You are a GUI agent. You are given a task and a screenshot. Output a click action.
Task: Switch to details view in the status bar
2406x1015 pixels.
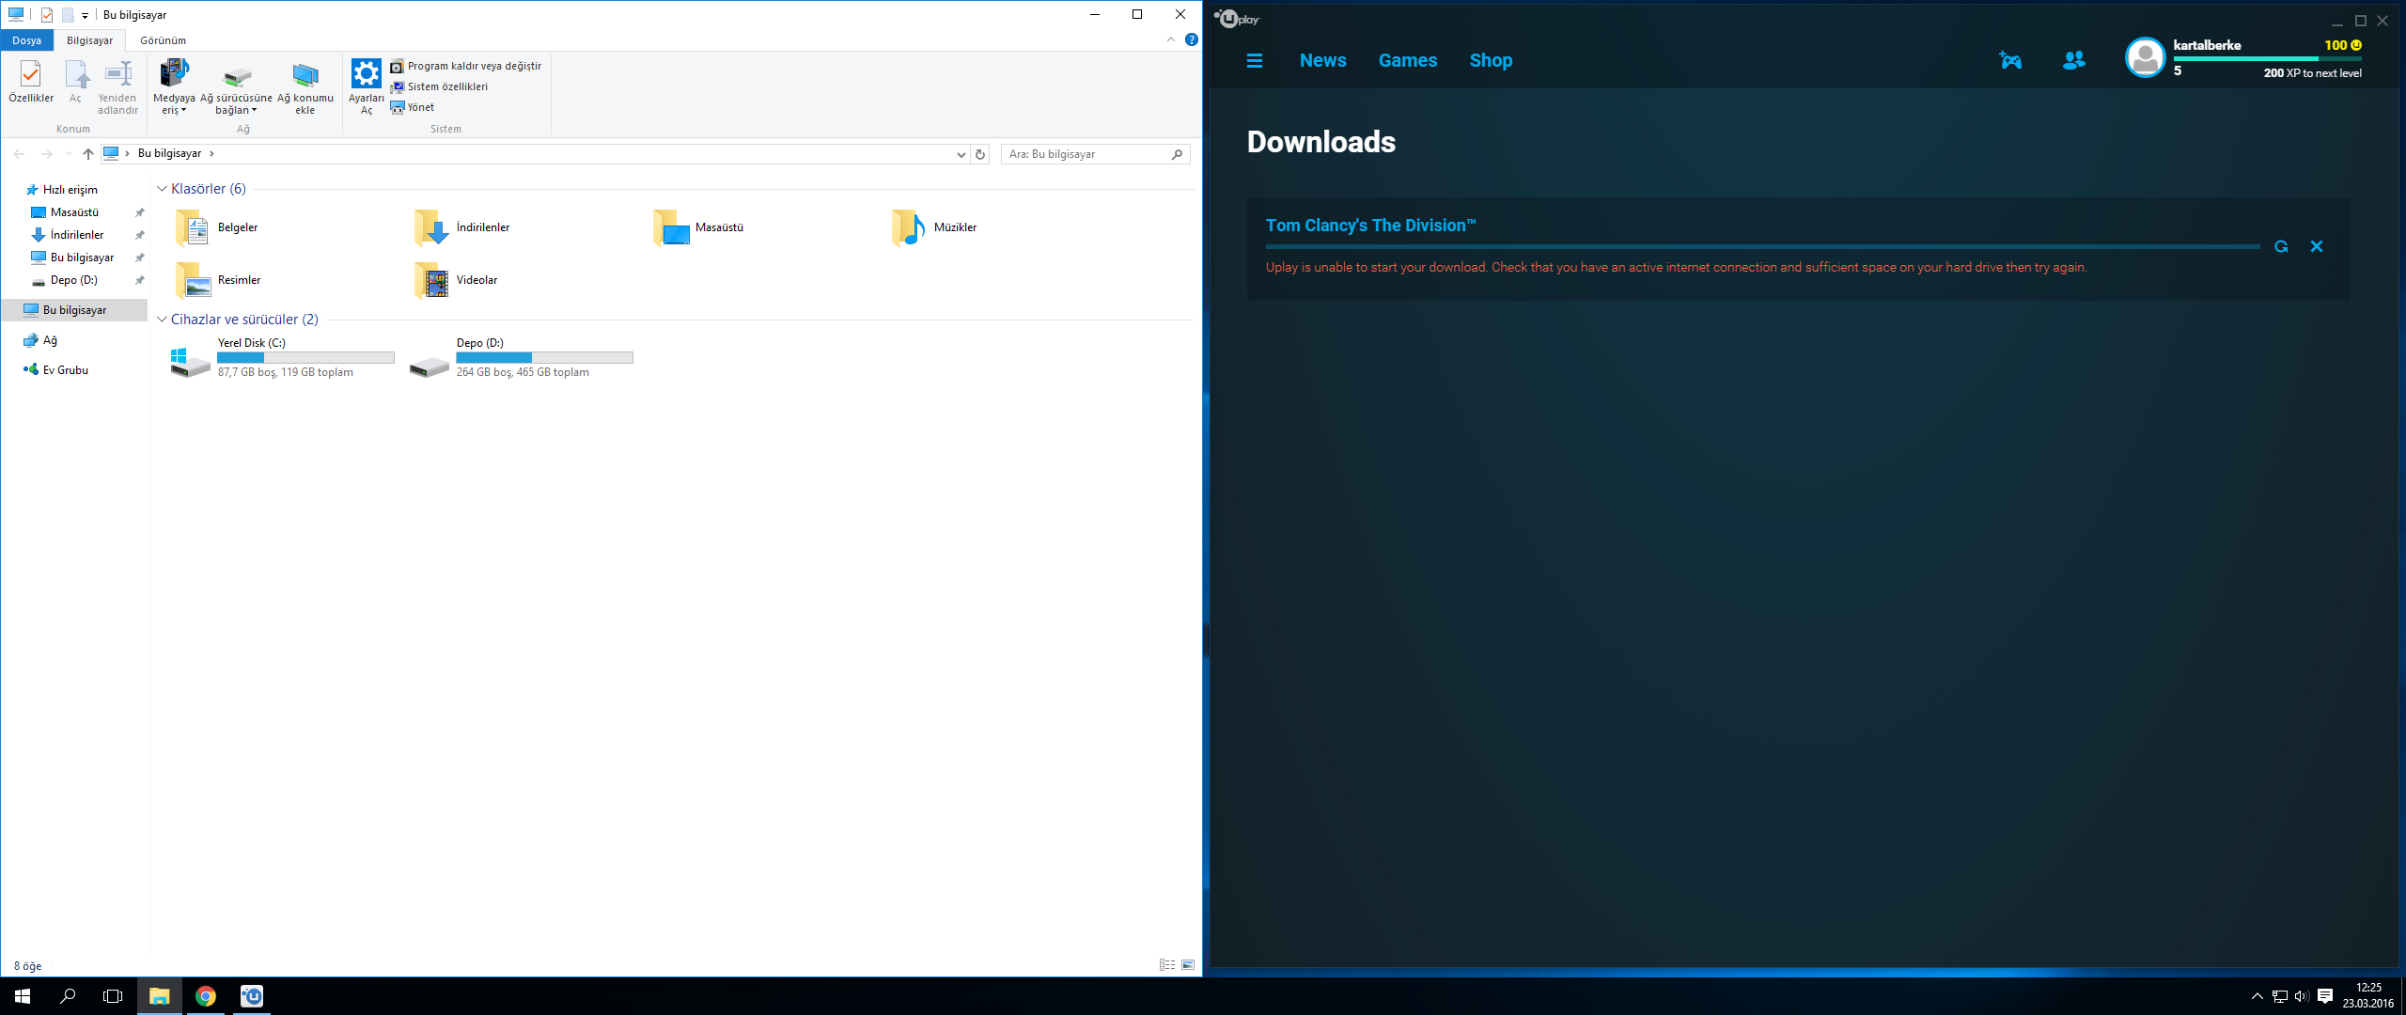(1167, 965)
